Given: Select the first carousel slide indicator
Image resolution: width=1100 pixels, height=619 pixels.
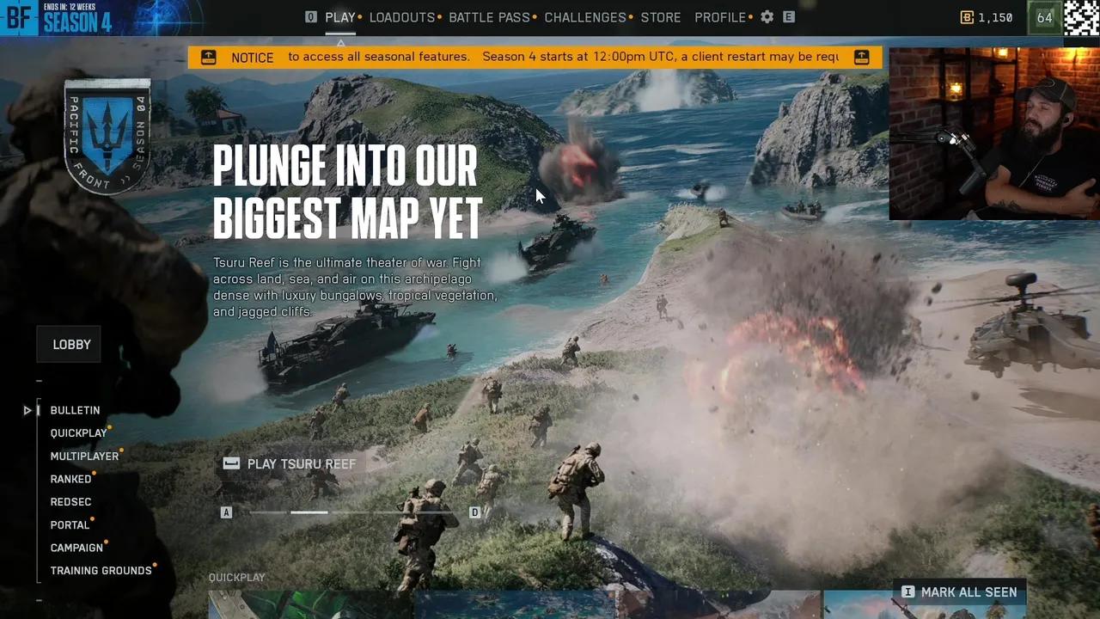Looking at the screenshot, I should (x=267, y=512).
